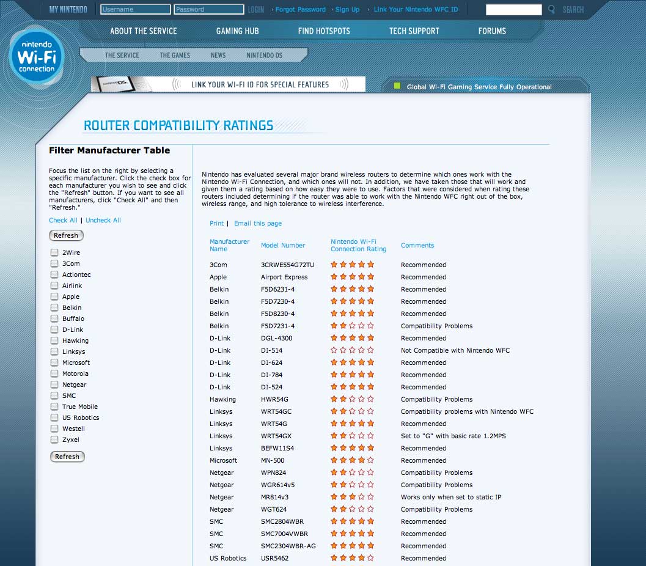The width and height of the screenshot is (646, 566).
Task: Check the Linksys checkbox
Action: click(x=54, y=351)
